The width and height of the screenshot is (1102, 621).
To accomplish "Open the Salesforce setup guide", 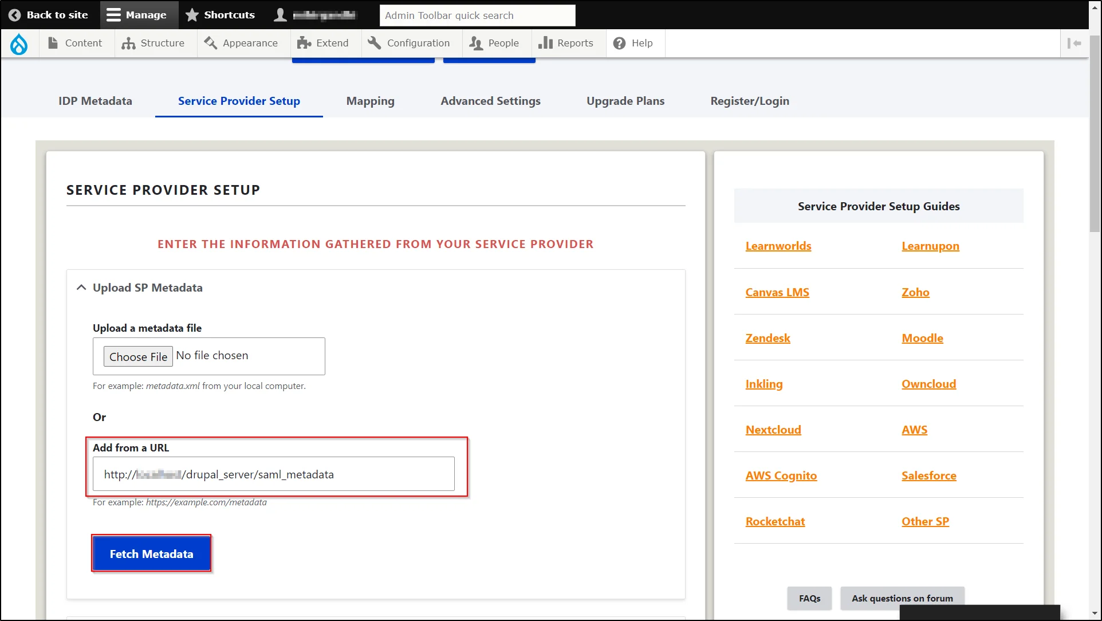I will (928, 475).
